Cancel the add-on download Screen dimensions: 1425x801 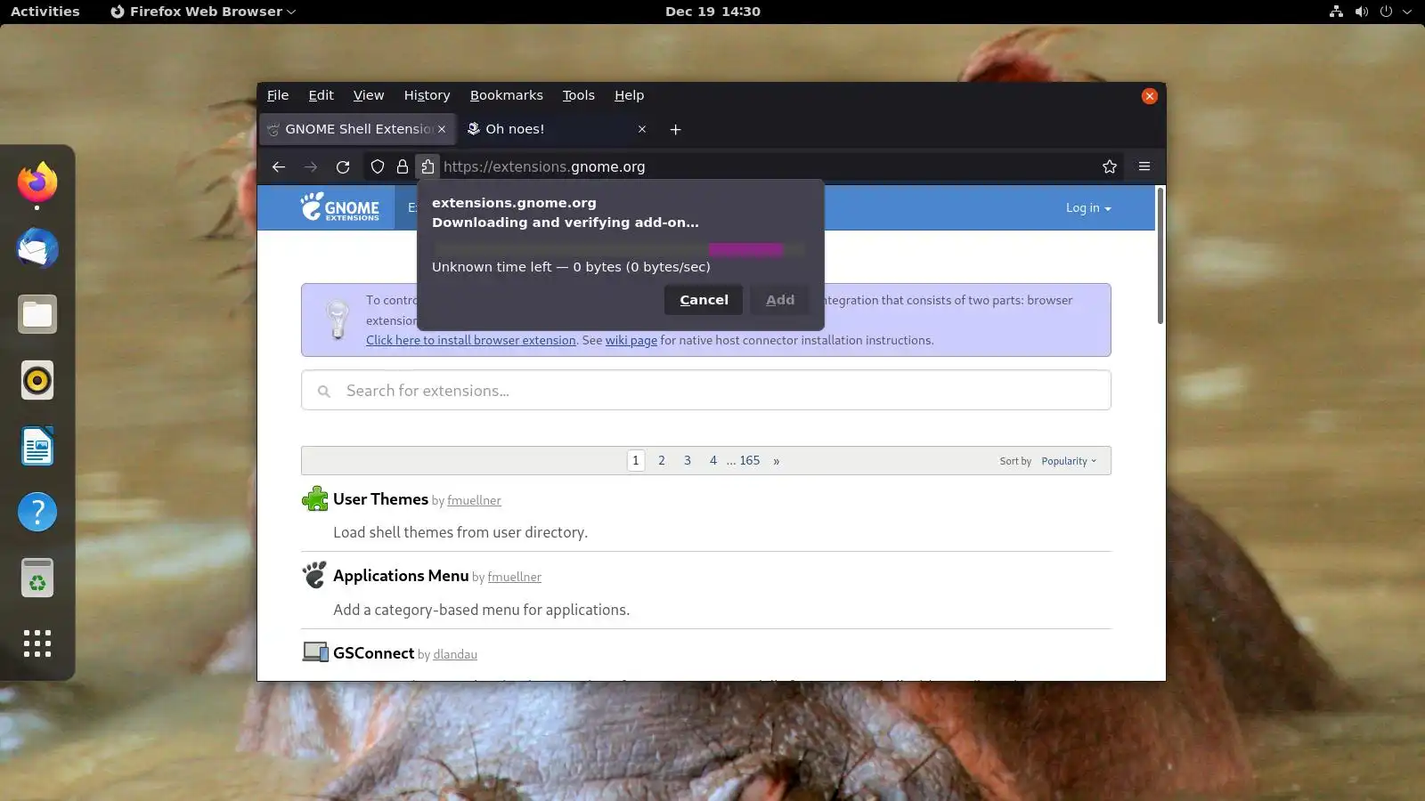coord(704,300)
